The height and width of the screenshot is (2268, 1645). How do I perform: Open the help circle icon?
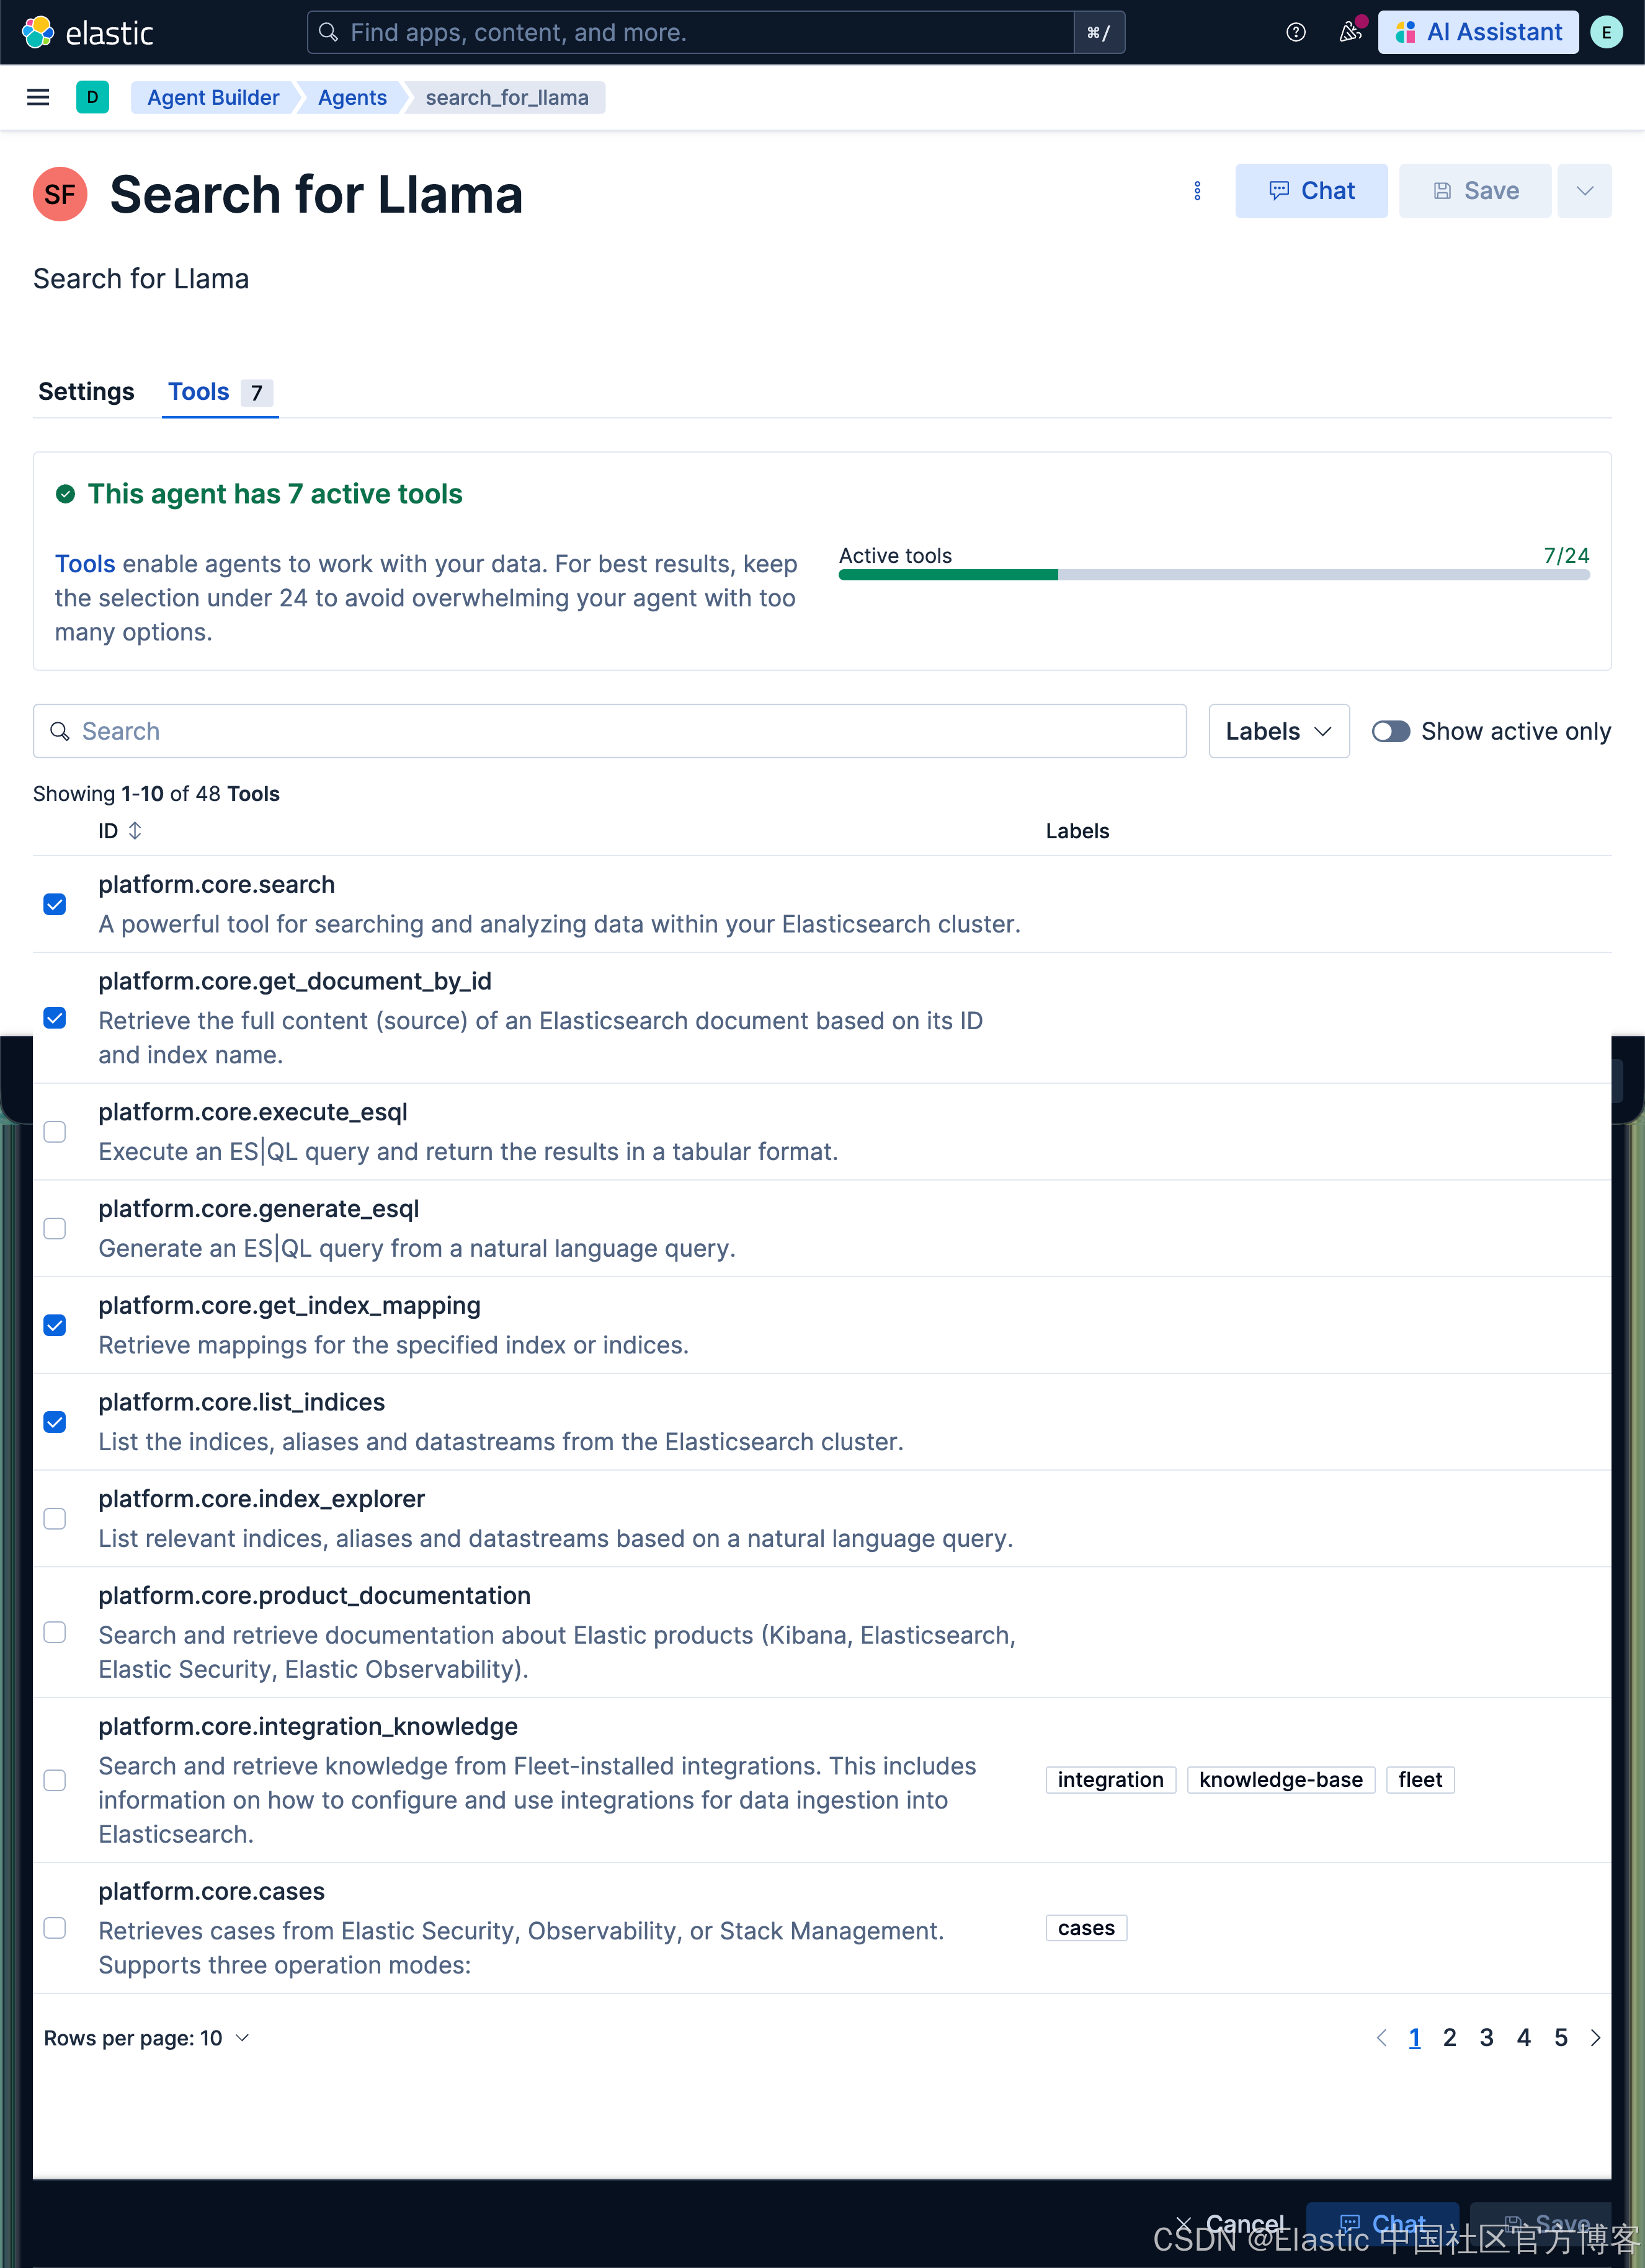[x=1295, y=32]
